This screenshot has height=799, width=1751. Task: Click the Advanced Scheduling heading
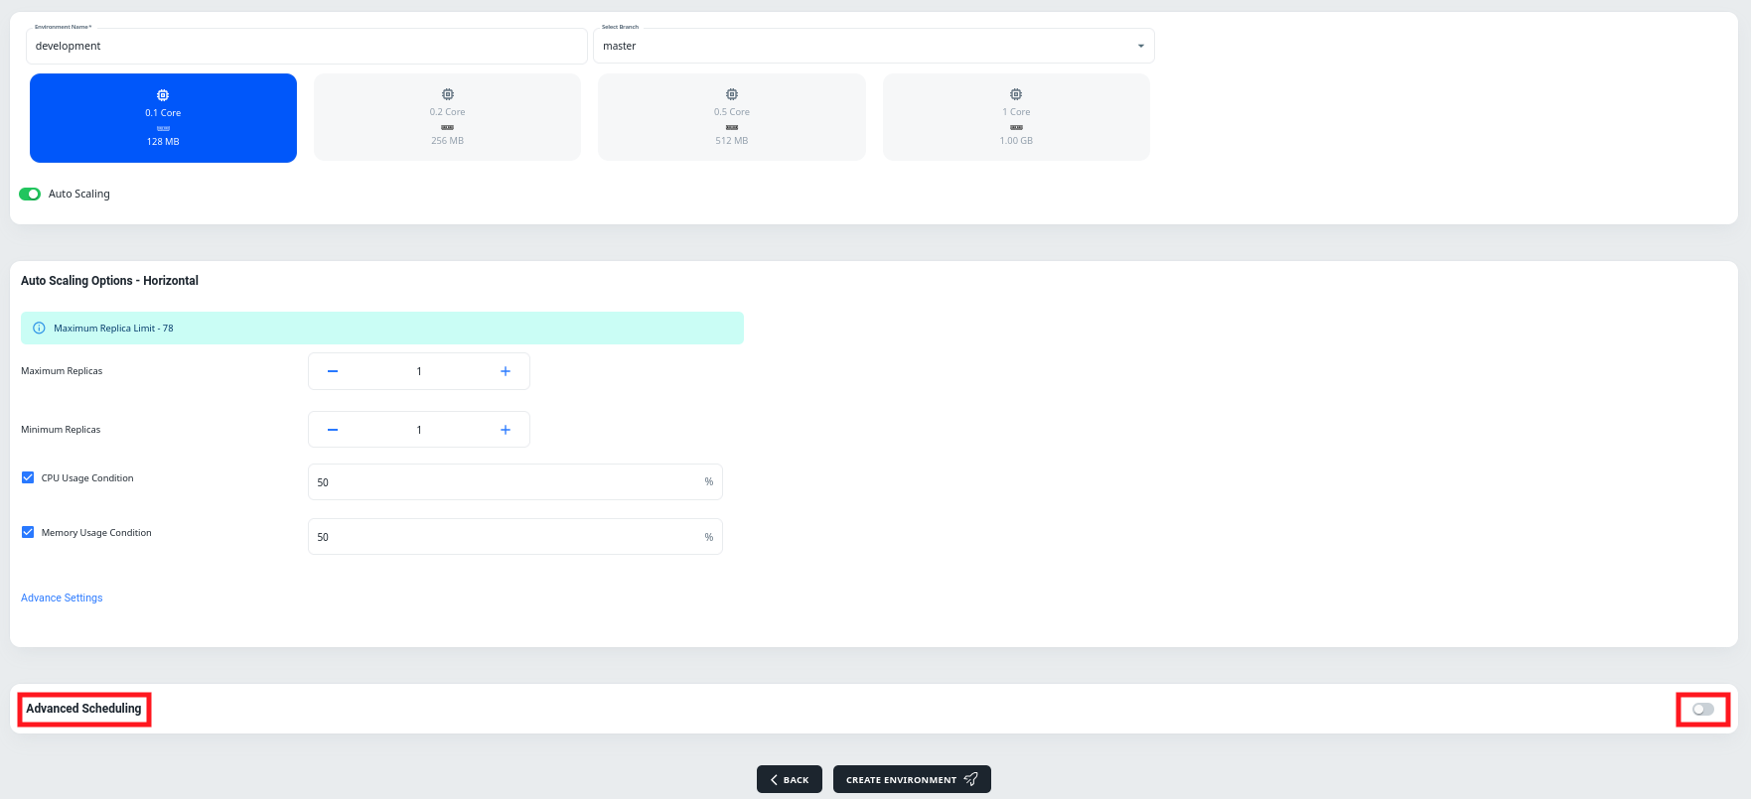pyautogui.click(x=83, y=709)
